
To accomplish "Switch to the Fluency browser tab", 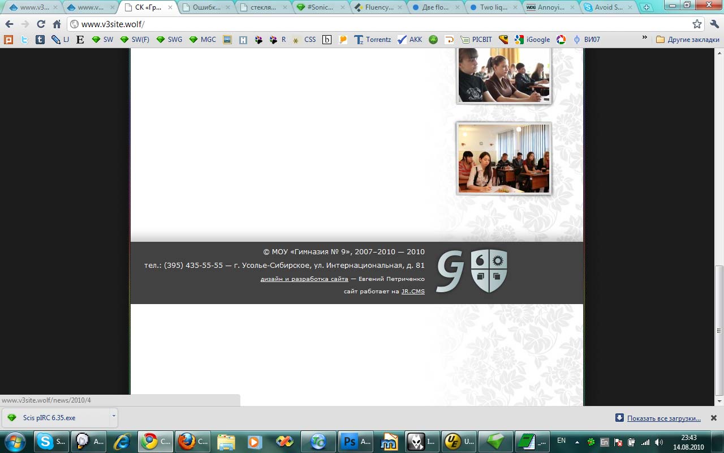I will click(377, 7).
